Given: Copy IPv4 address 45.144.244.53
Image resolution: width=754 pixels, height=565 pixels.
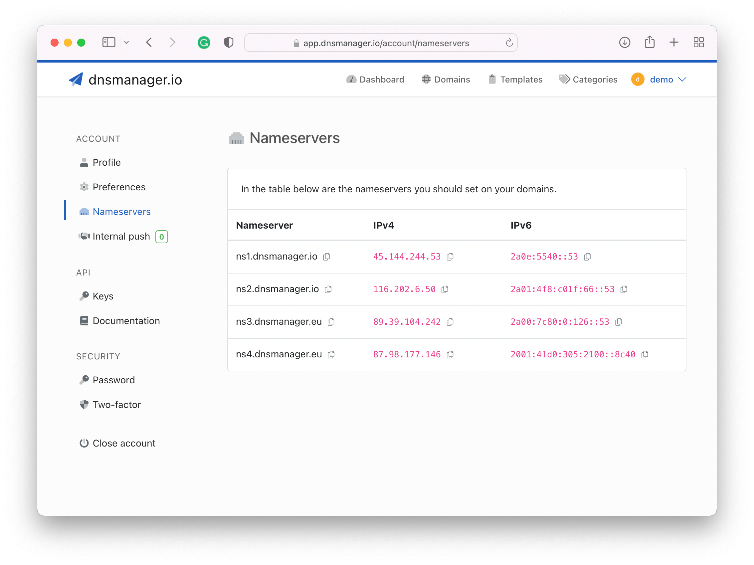Looking at the screenshot, I should click(x=450, y=257).
